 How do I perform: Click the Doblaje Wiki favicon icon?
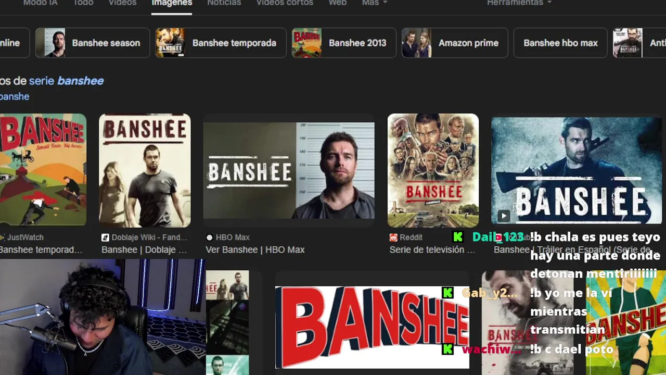coord(106,237)
